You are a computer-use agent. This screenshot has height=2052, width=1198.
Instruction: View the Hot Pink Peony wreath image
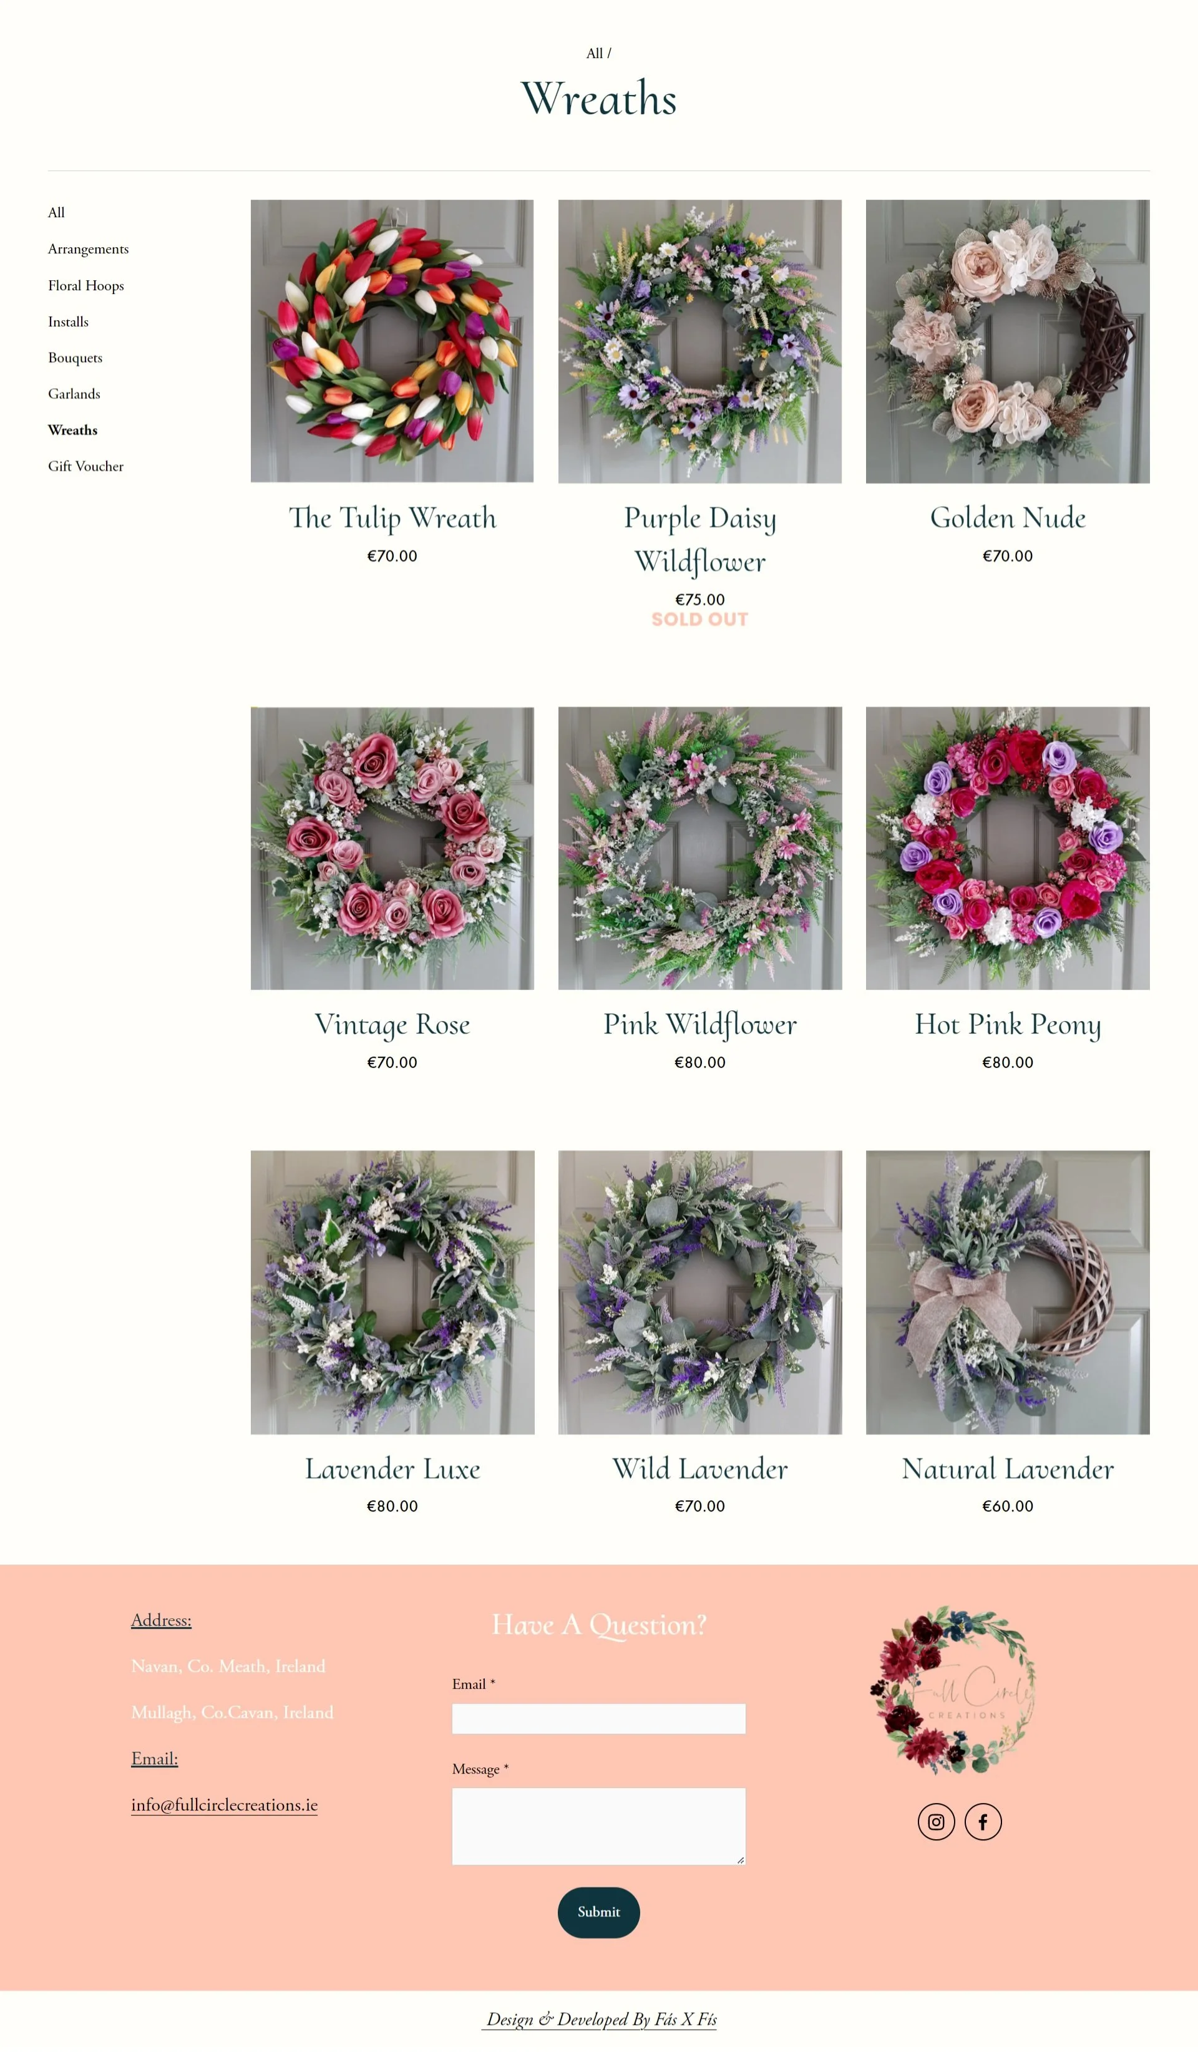pos(1008,849)
